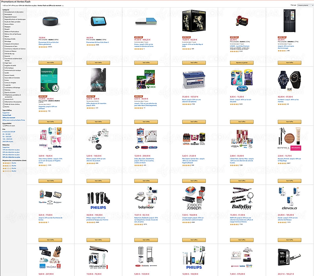The height and width of the screenshot is (276, 314).
Task: Open the Scholl foot care image
Action: (x=242, y=80)
